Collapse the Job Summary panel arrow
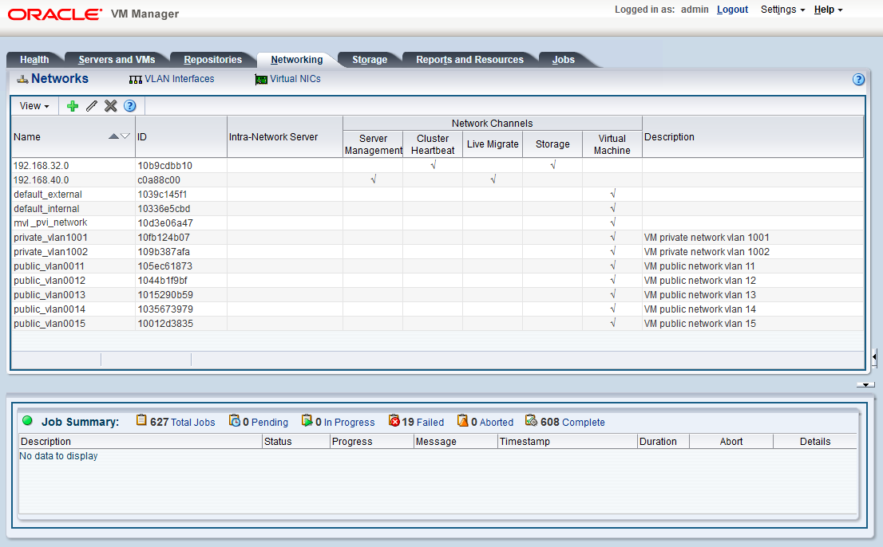883x547 pixels. (865, 384)
